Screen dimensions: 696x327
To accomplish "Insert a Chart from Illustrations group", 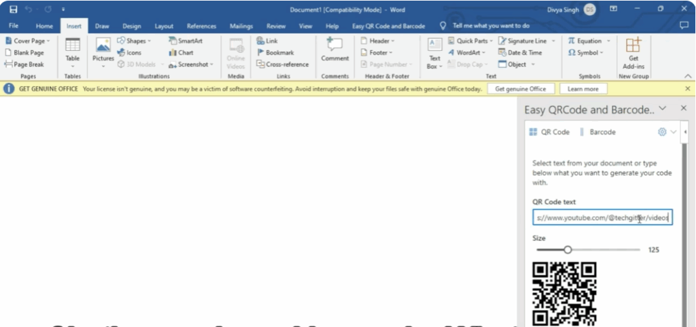I will 181,52.
